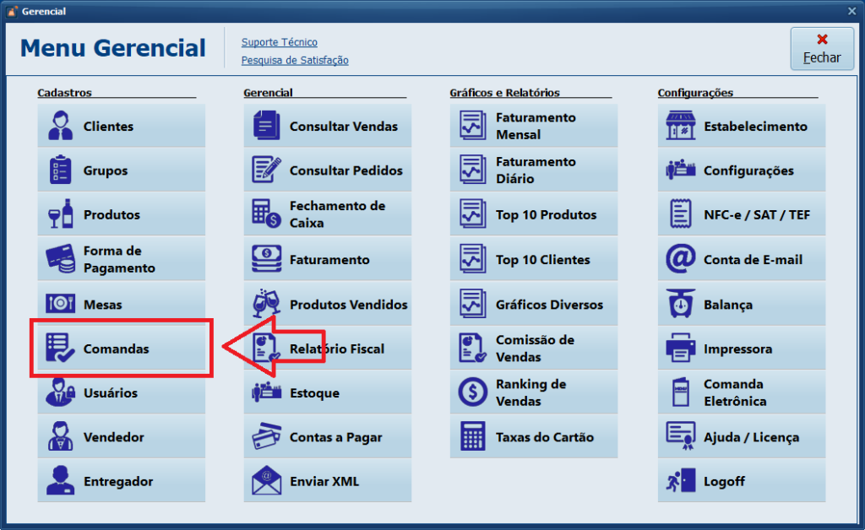Open the Pesquisa de Satisfação link

[x=295, y=60]
